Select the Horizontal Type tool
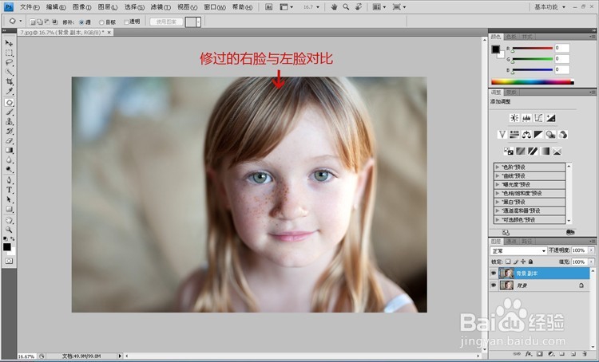This screenshot has height=362, width=599. click(9, 190)
